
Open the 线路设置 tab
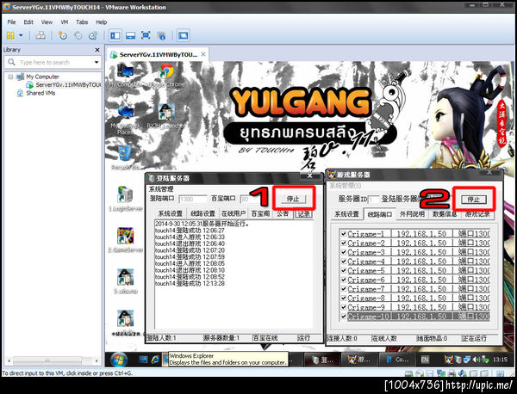(202, 213)
